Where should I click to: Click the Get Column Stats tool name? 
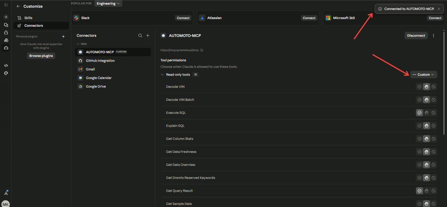tap(179, 139)
